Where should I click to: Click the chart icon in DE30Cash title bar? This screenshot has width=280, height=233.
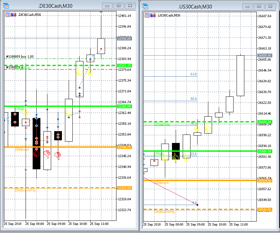[x=6, y=6]
